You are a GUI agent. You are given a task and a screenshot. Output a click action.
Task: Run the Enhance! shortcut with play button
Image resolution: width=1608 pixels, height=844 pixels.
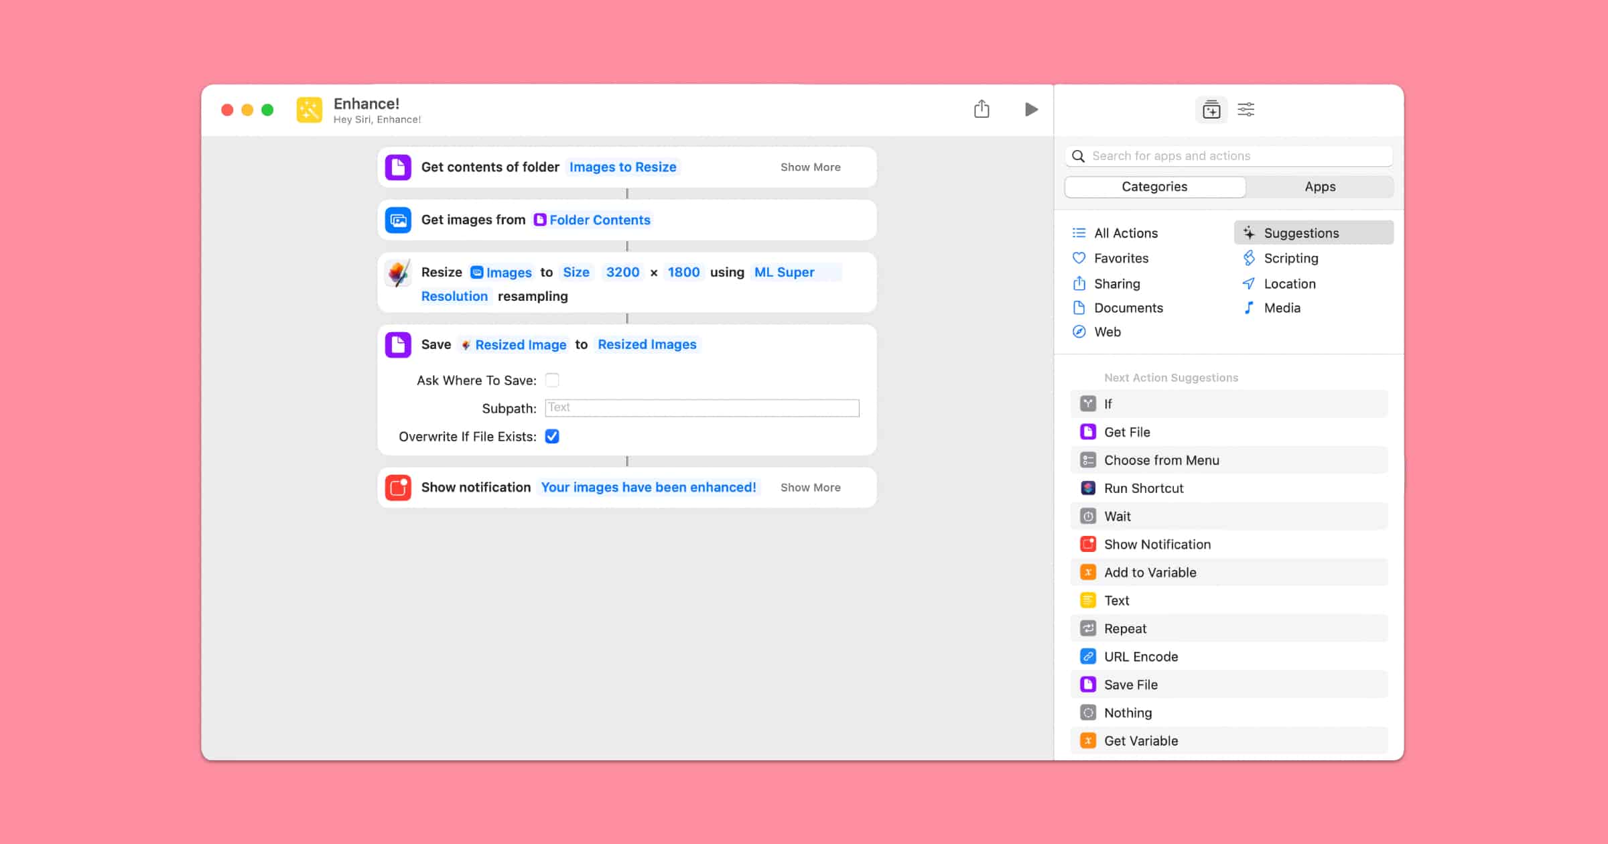[x=1031, y=109]
